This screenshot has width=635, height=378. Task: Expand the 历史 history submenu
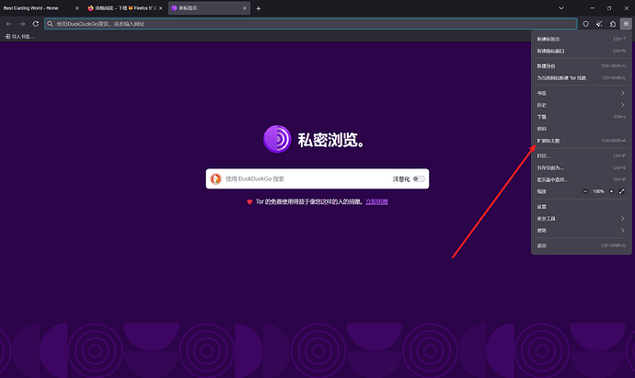581,105
